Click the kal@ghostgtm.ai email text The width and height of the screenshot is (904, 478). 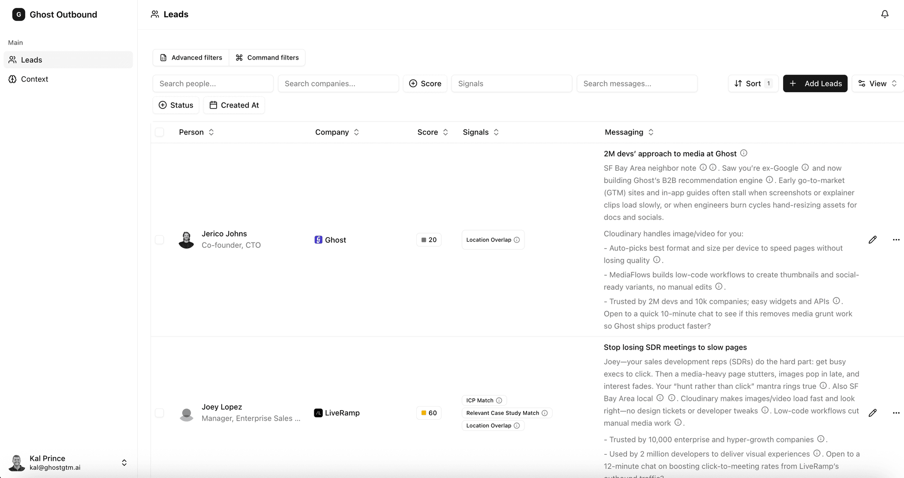point(55,467)
